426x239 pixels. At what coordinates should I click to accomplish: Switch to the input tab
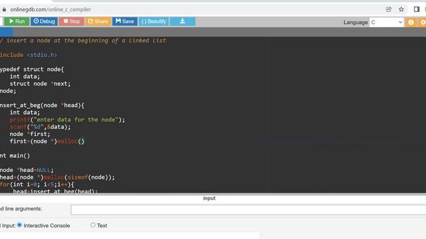click(x=209, y=198)
